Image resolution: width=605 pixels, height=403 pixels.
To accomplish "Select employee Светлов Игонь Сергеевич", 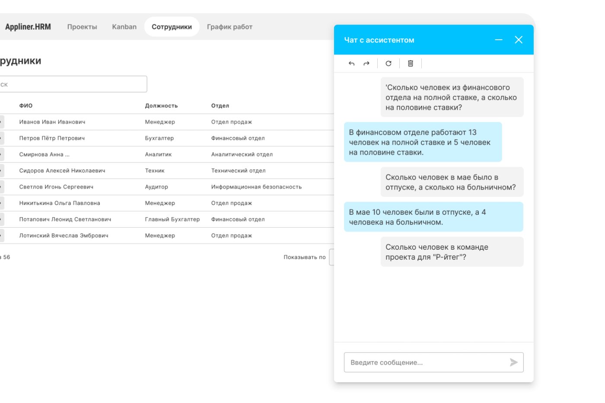I will pos(56,187).
